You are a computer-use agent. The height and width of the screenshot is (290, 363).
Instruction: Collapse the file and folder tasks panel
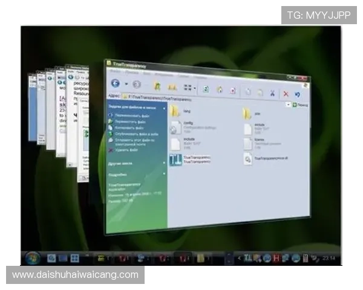click(x=163, y=107)
